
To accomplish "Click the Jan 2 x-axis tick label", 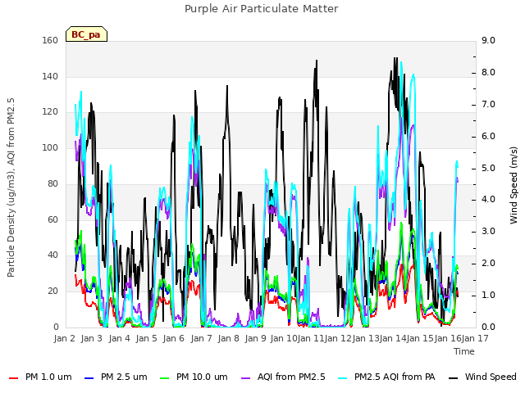I will (x=65, y=338).
